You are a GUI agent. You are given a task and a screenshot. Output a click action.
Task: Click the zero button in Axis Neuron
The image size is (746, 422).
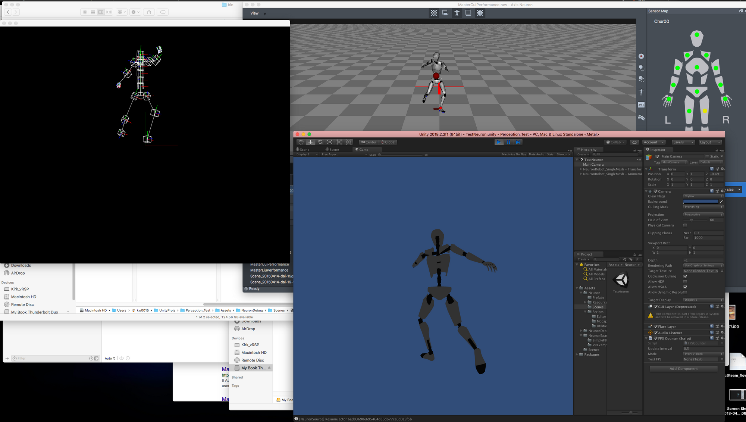click(x=641, y=104)
